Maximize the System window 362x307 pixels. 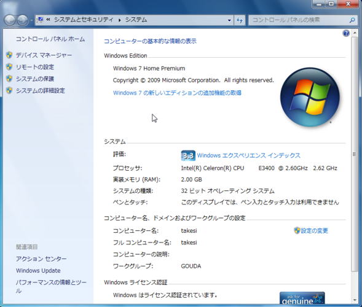coord(331,4)
